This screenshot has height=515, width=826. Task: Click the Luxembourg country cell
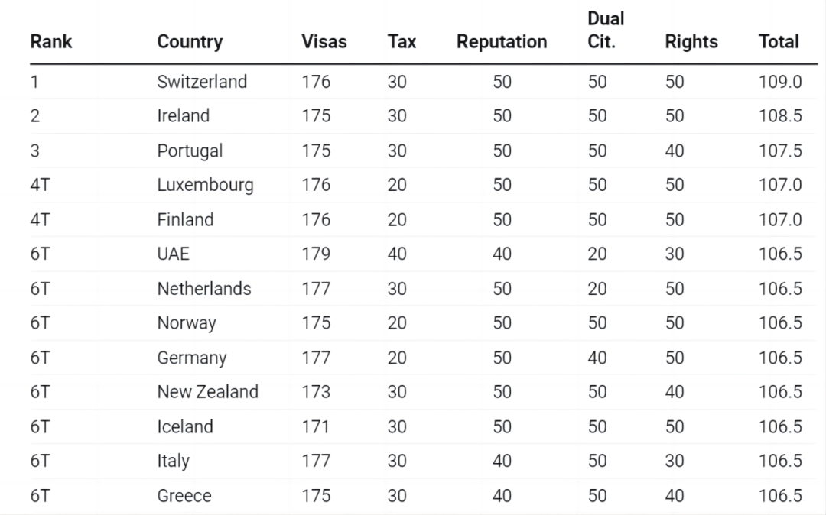tap(205, 186)
